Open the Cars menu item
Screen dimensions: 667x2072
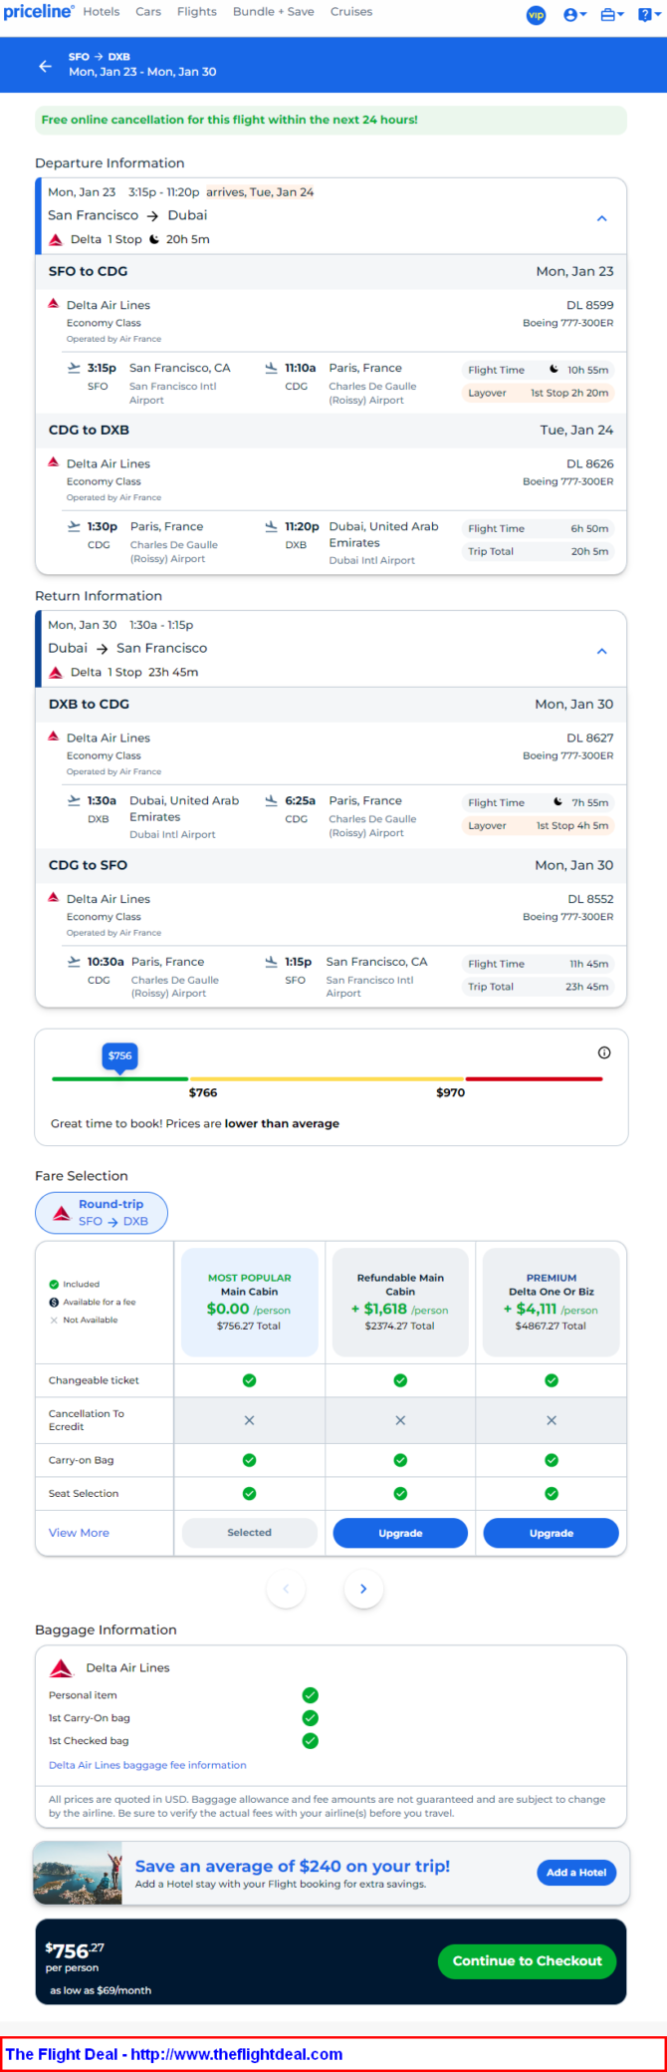(x=148, y=12)
